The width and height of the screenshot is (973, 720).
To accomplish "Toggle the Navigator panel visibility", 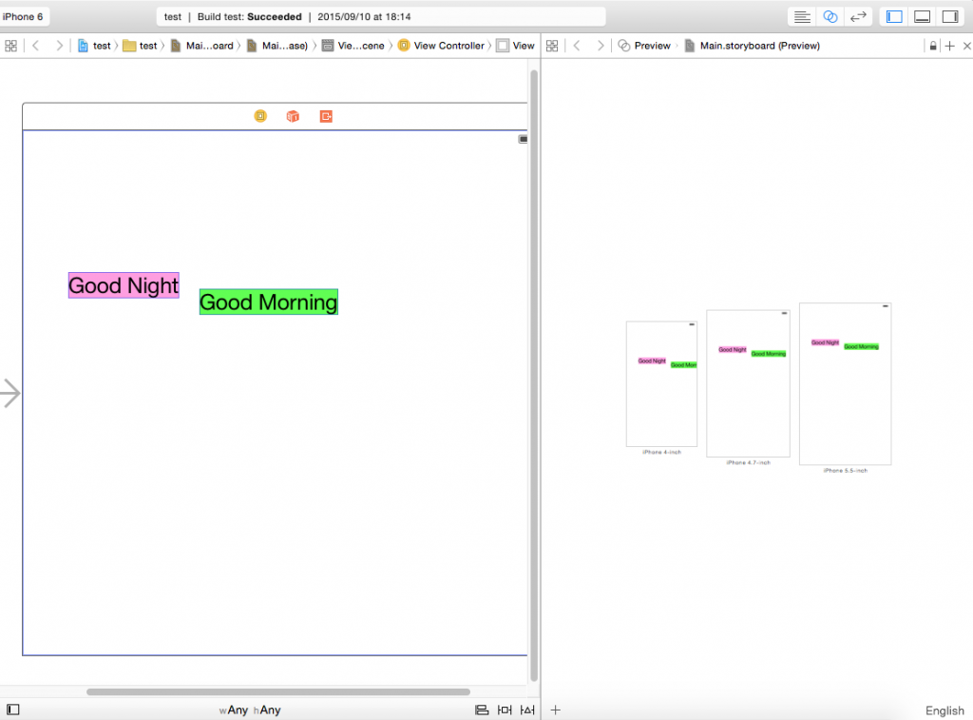I will click(893, 17).
